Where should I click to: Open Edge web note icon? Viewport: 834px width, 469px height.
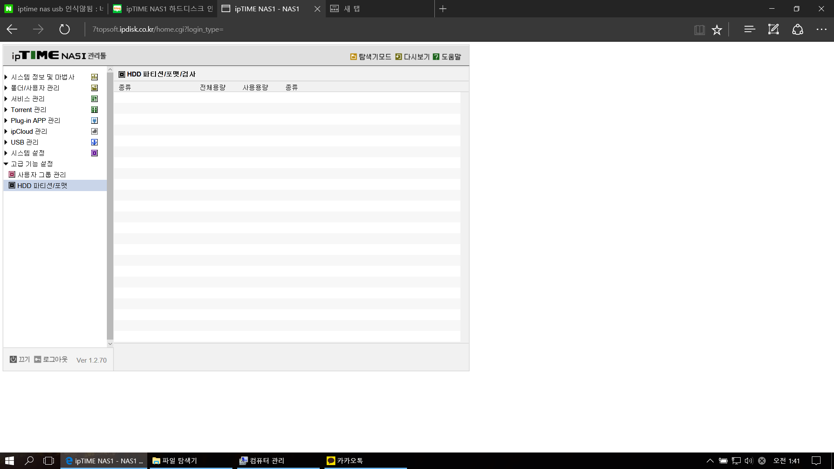[774, 30]
